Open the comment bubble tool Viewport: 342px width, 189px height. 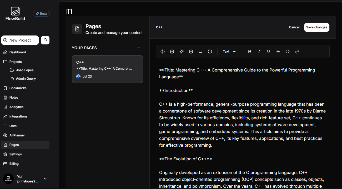tap(200, 52)
